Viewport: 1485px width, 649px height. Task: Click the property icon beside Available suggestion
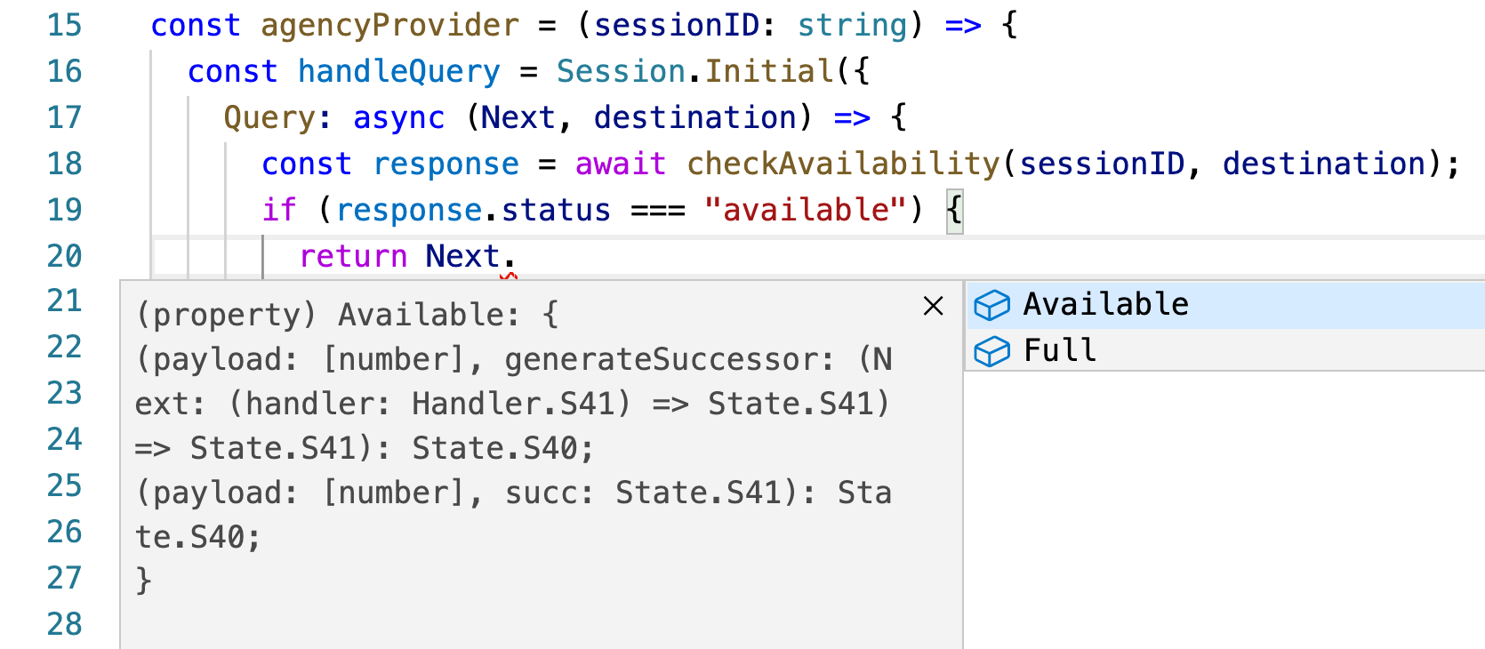(991, 305)
